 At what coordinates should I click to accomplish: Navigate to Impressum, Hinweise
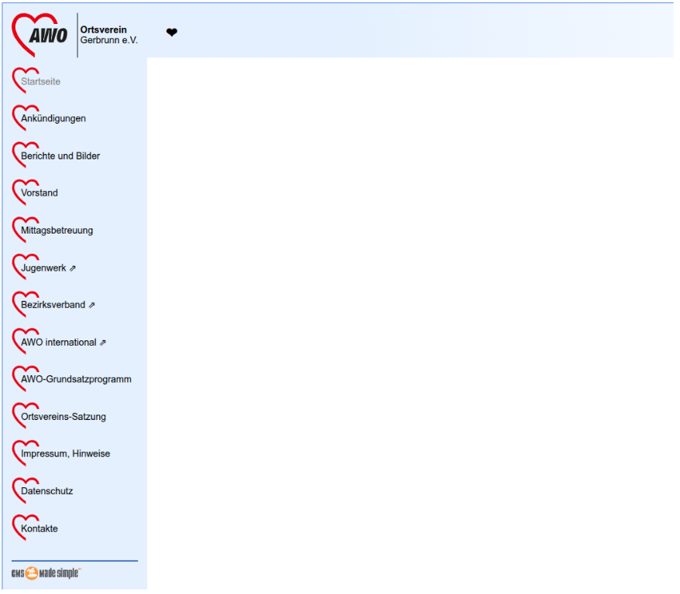(65, 454)
